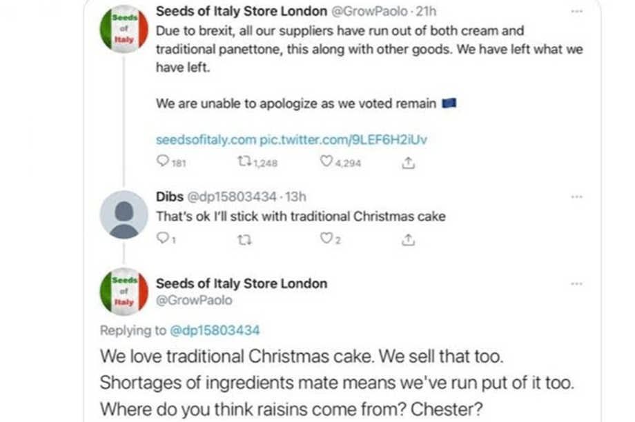
Task: Share the Seeds of Italy first tweet
Action: [408, 163]
